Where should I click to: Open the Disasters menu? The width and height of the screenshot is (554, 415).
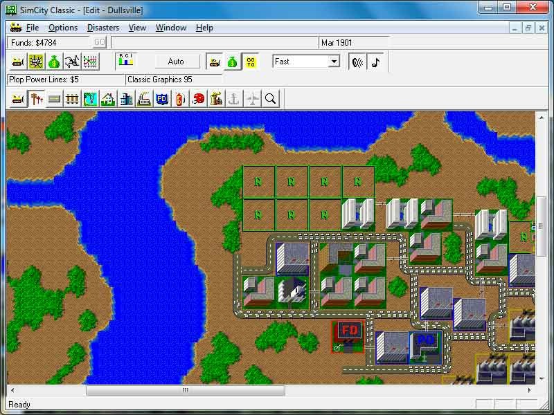point(103,28)
